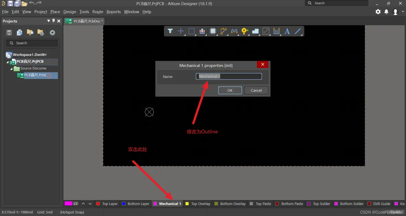Image resolution: width=406 pixels, height=216 pixels.
Task: Choose the dashed rectangle selection tool
Action: click(191, 31)
